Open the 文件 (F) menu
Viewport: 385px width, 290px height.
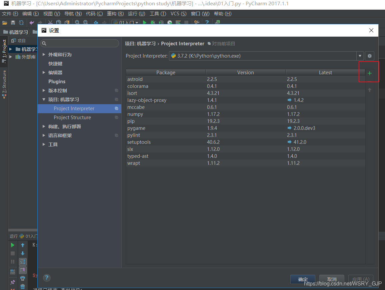pos(10,14)
